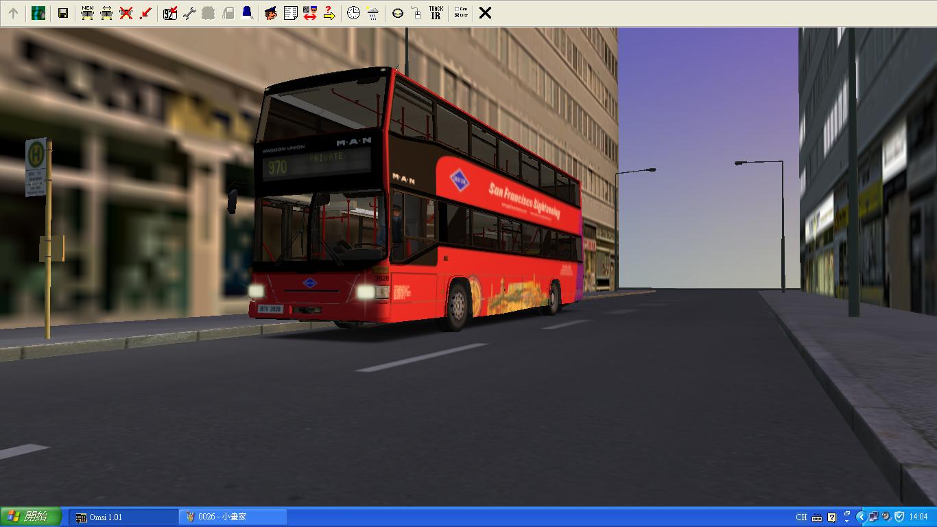
Task: Save the situation with the floppy disk icon
Action: pos(62,13)
